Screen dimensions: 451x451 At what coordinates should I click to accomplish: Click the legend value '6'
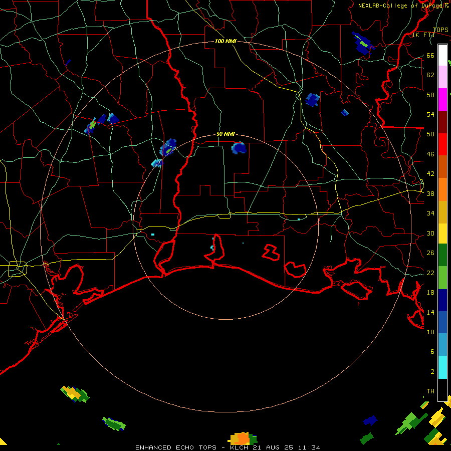(x=432, y=352)
